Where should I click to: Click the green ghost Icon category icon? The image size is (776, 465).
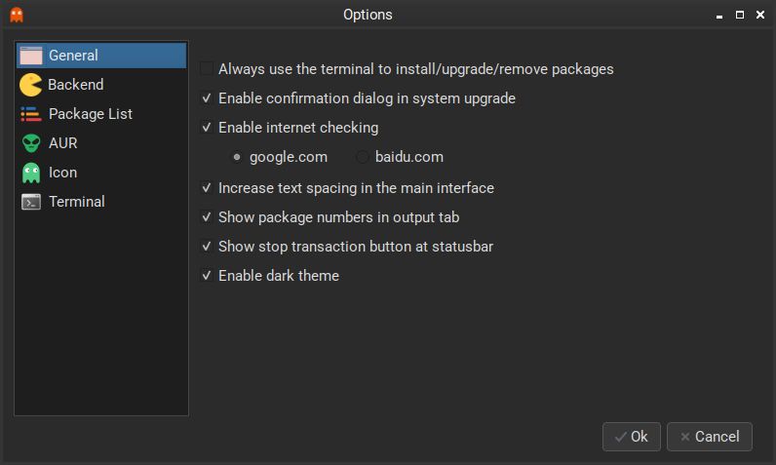30,173
